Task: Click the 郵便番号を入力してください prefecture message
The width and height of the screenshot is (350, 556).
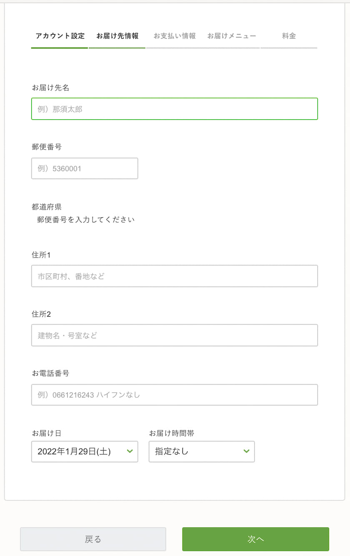Action: coord(85,219)
